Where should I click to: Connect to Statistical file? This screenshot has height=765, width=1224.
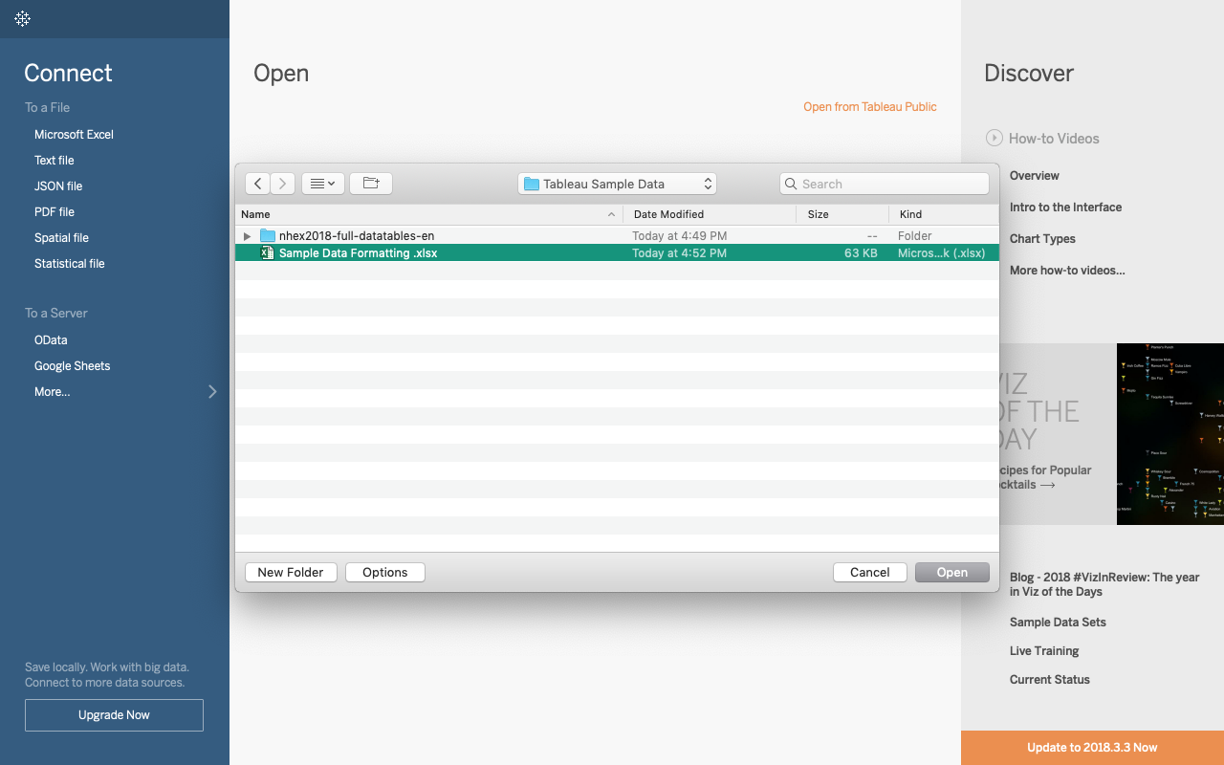tap(70, 264)
